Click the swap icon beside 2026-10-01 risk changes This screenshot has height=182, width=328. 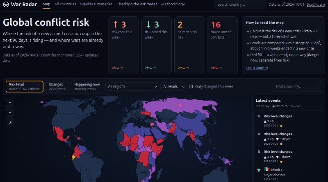tap(259, 116)
